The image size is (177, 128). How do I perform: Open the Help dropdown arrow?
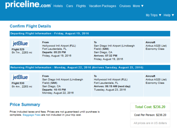point(173,15)
